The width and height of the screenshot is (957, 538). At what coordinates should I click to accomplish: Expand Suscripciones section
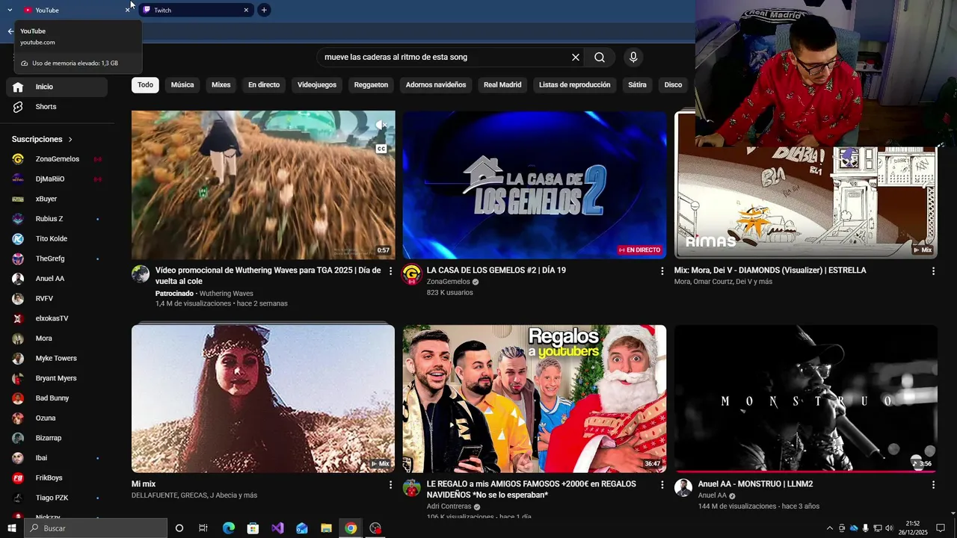[43, 140]
